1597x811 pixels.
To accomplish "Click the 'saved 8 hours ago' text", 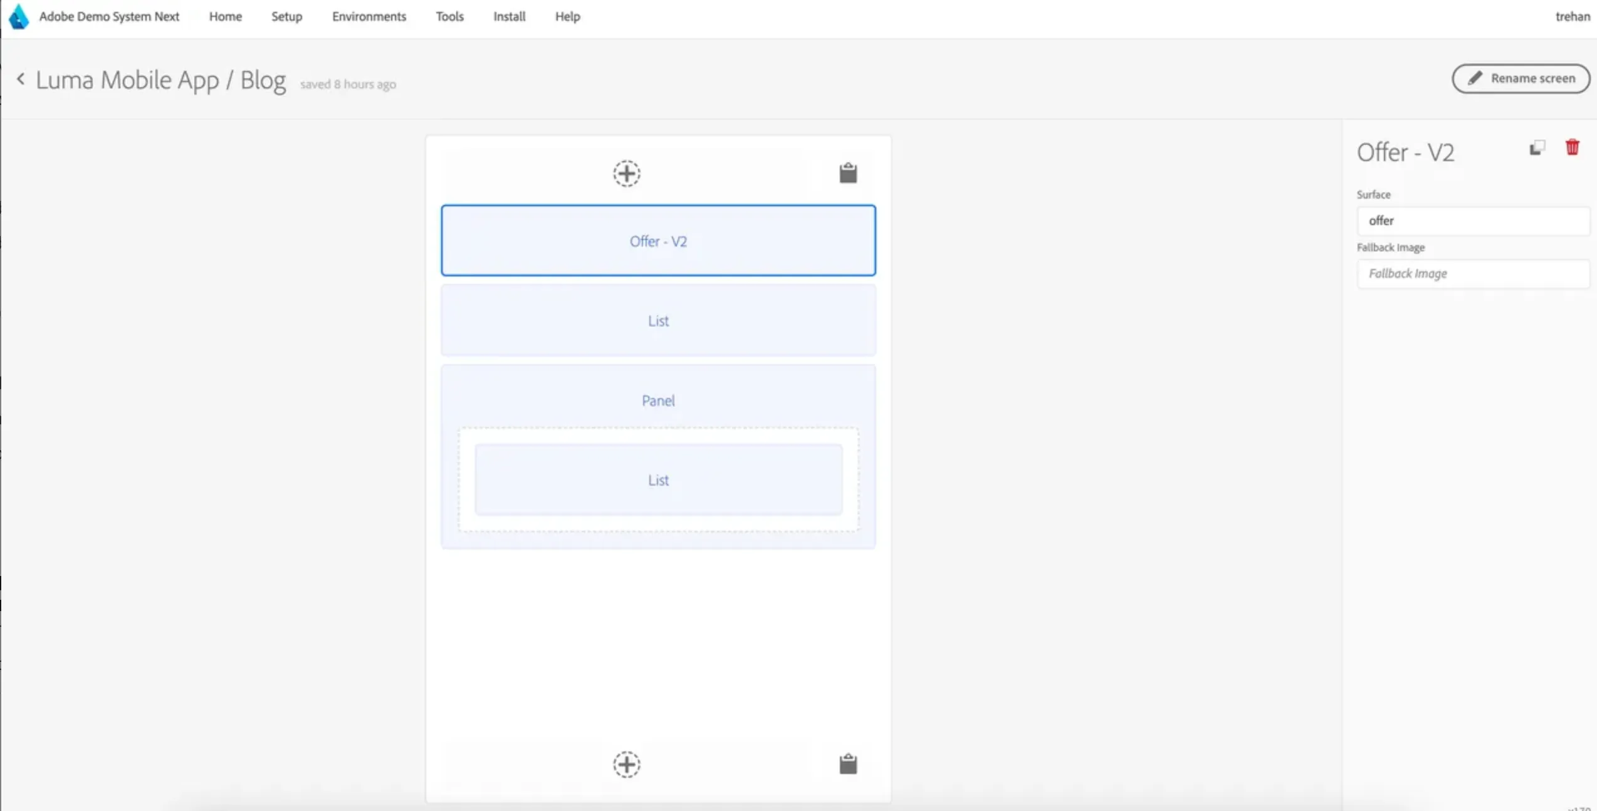I will pyautogui.click(x=348, y=84).
